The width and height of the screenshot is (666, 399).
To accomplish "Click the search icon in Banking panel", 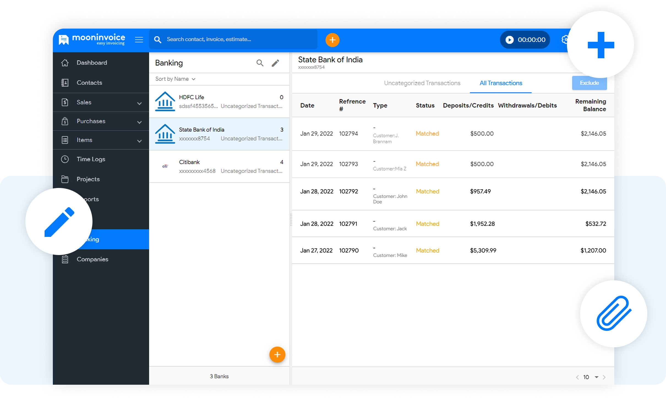I will click(260, 63).
